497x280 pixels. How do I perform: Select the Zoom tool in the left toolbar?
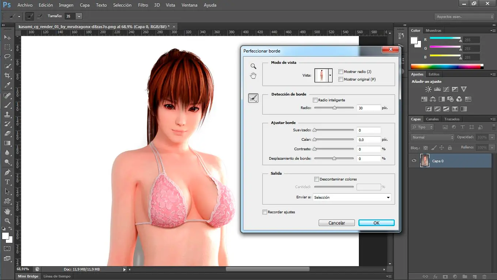point(7,221)
